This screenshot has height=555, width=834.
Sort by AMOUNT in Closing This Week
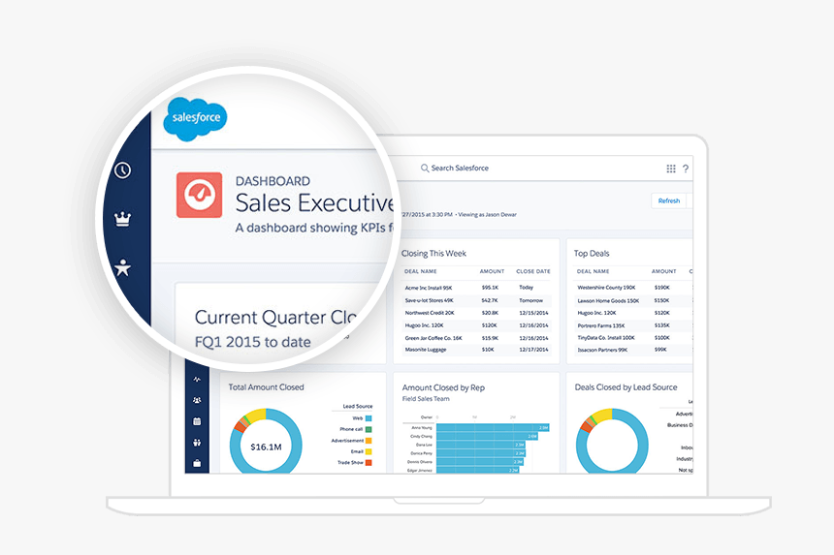pyautogui.click(x=492, y=271)
